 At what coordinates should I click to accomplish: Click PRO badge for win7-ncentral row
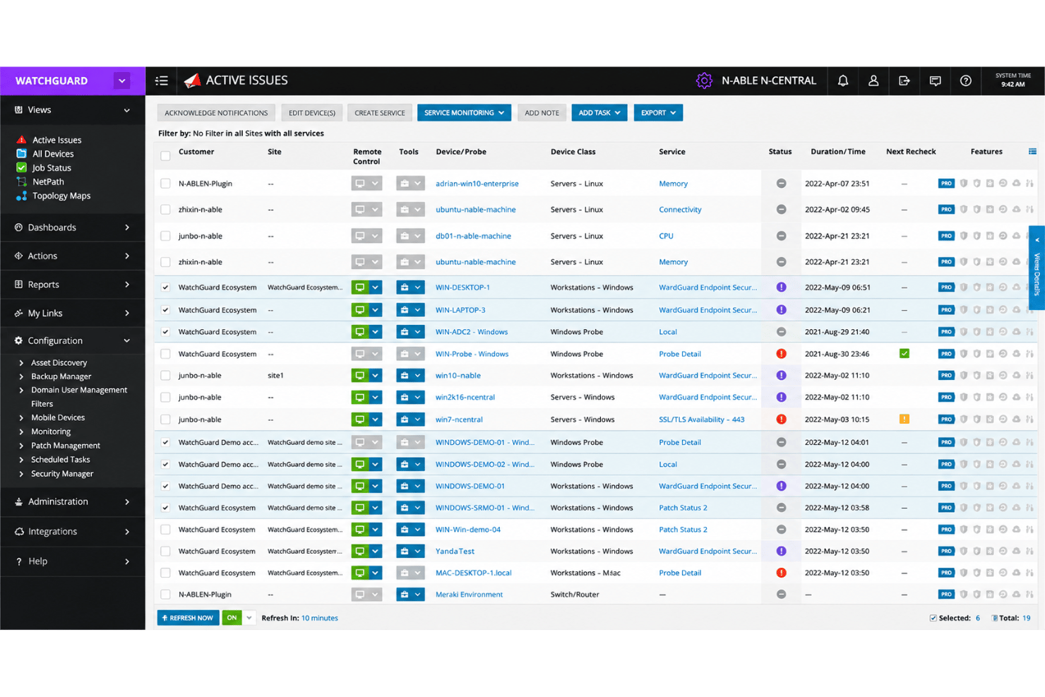(x=946, y=419)
